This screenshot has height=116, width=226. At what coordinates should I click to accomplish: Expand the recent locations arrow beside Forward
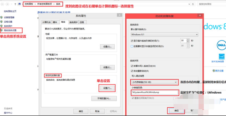(11, 4)
